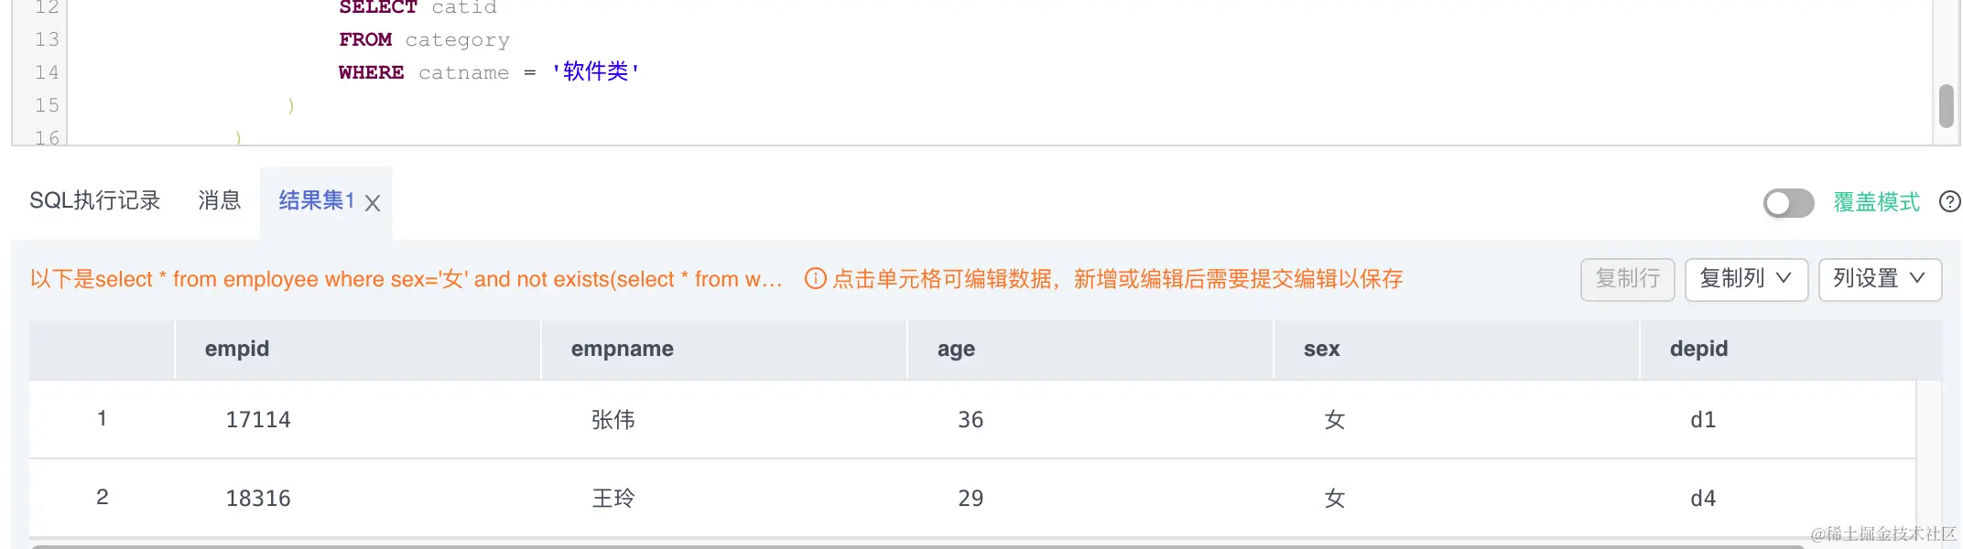The height and width of the screenshot is (549, 1963).
Task: Click the info icon before edit hint
Action: click(x=815, y=278)
